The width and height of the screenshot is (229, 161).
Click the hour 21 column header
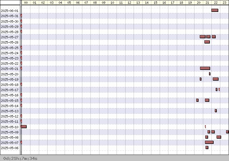click(x=207, y=3)
